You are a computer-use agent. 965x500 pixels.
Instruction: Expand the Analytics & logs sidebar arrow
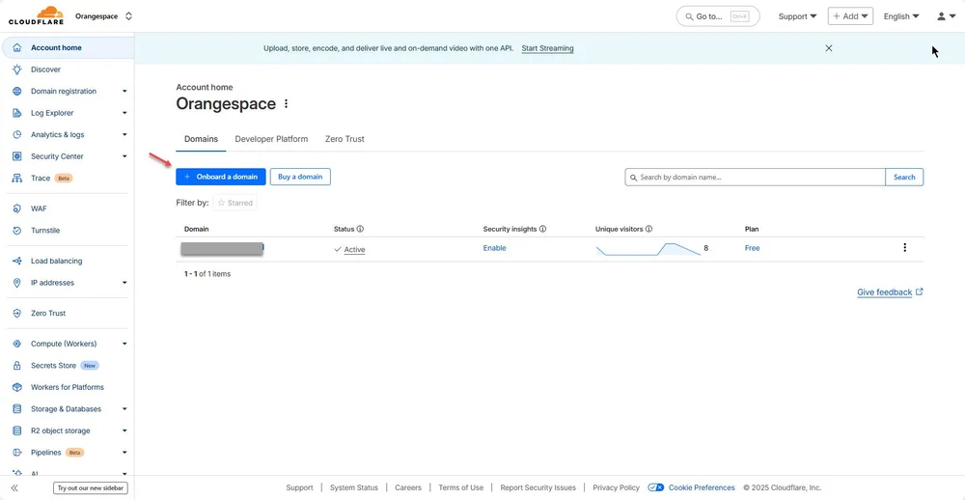pyautogui.click(x=124, y=135)
